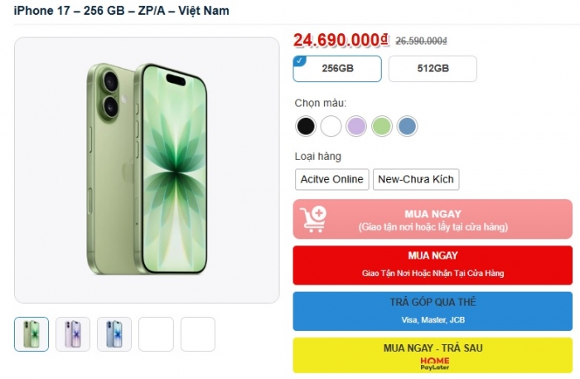Click the last blank thumbnail
This screenshot has width=580, height=379.
198,334
